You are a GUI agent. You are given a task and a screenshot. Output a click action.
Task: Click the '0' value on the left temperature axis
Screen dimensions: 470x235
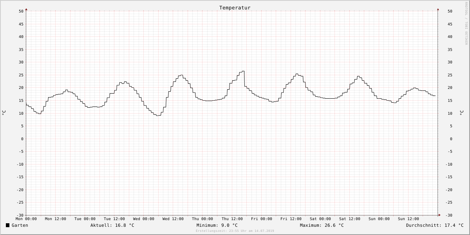tap(22, 139)
